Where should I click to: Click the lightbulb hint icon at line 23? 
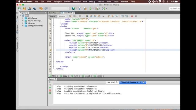51,50
